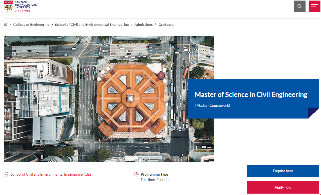Click the clock icon beside Programme Type
Viewport: 321px width, 195px height.
point(136,174)
